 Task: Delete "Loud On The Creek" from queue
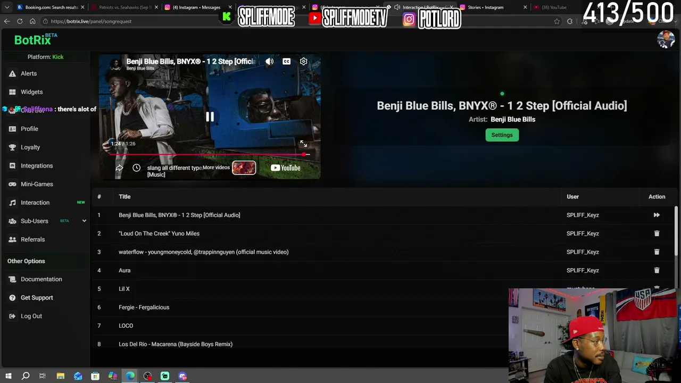click(x=657, y=234)
